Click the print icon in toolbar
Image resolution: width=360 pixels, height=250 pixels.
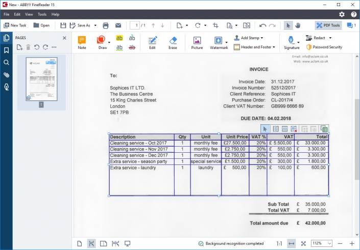pyautogui.click(x=106, y=25)
